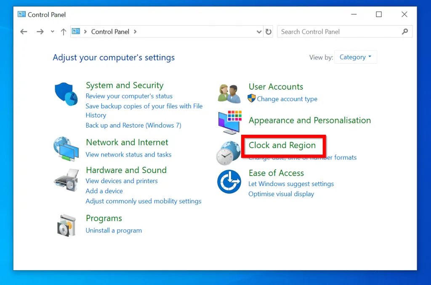
Task: Select Let Windows suggest settings
Action: click(x=291, y=184)
